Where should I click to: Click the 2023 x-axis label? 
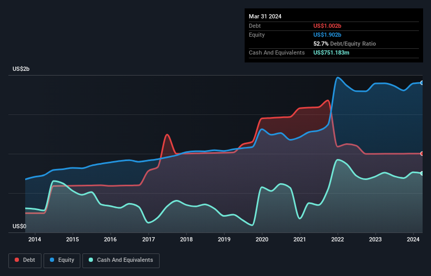pyautogui.click(x=375, y=239)
